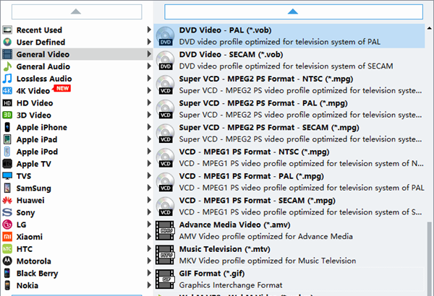Click the Nokia phone icon
The width and height of the screenshot is (434, 296).
(x=7, y=285)
